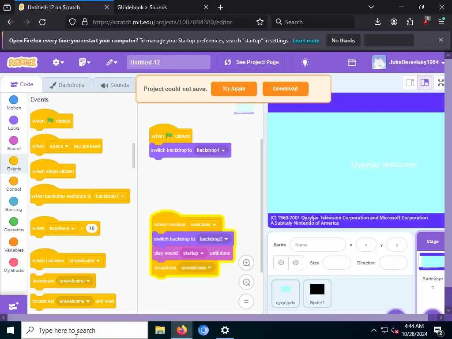Switch to small stage layout
452x339 pixels.
click(x=410, y=83)
